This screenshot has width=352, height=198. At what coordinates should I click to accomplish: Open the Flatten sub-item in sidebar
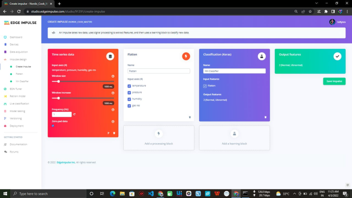(19, 74)
